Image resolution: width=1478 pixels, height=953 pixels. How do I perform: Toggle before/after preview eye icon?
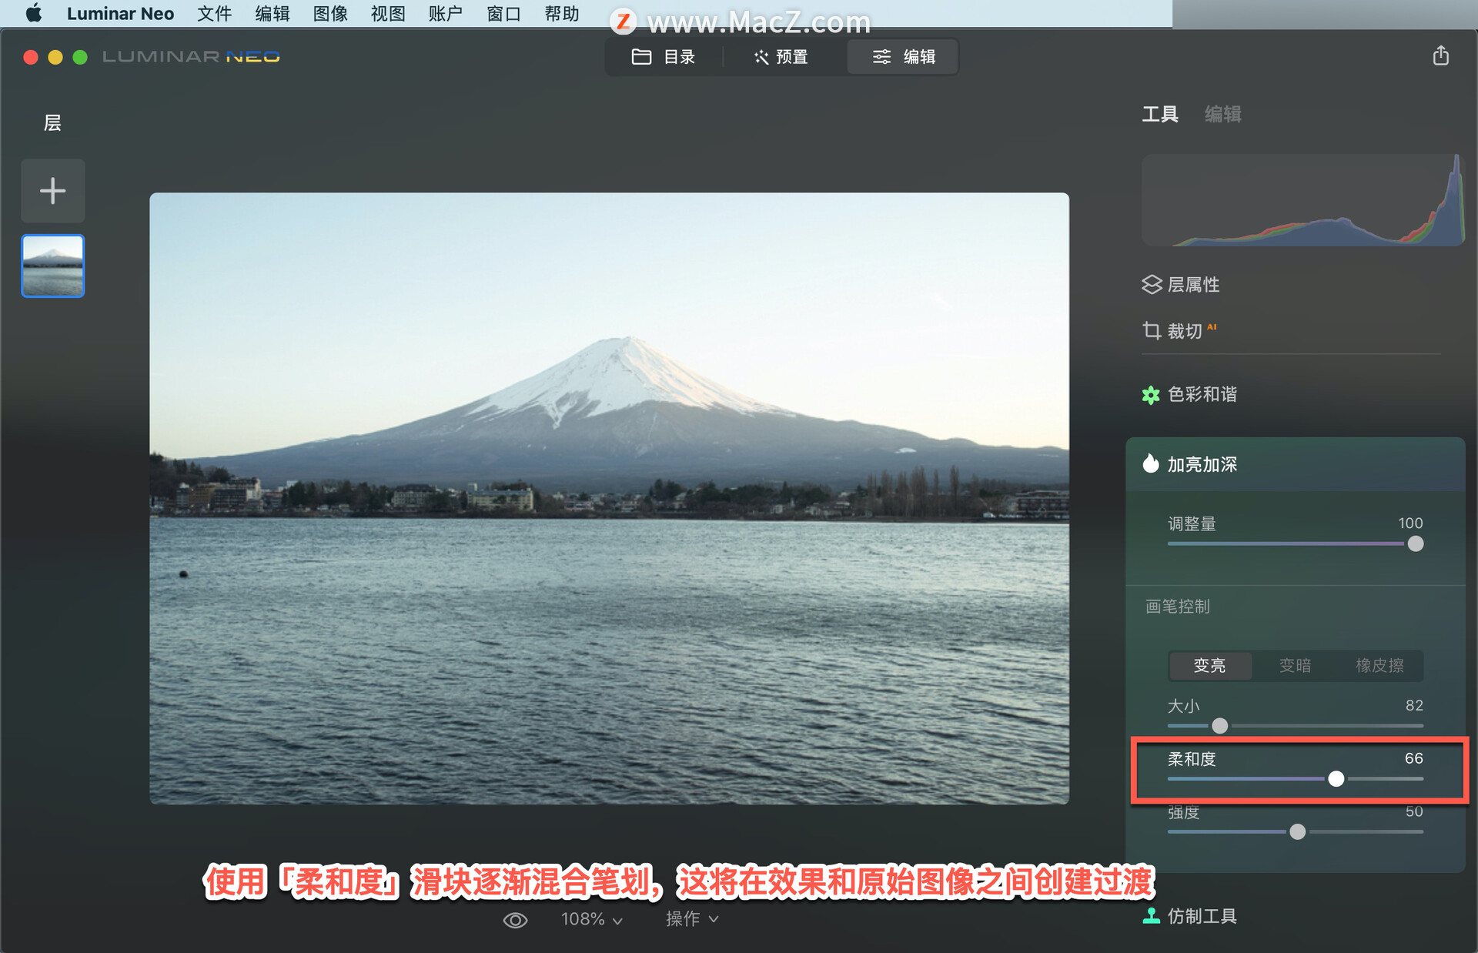[x=515, y=920]
